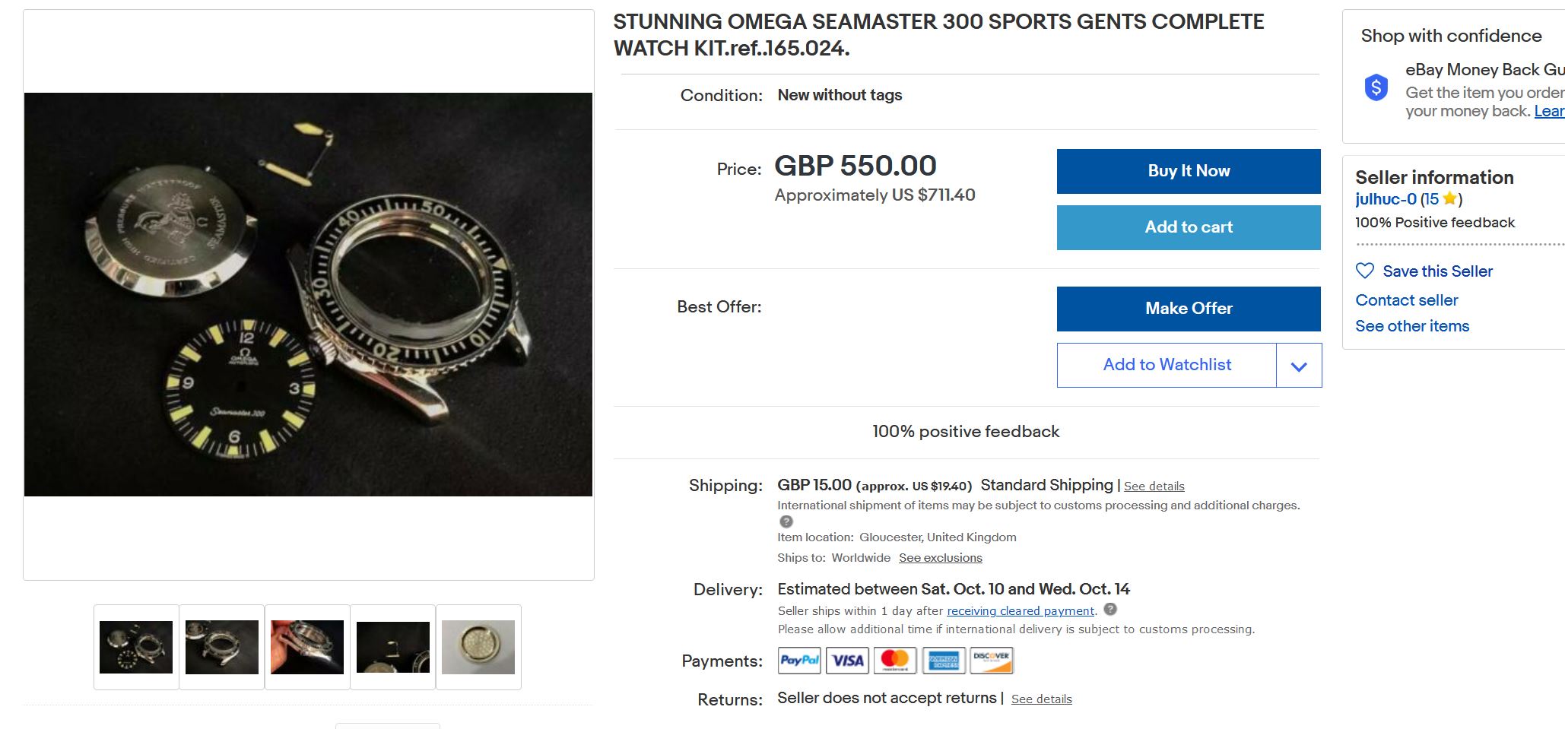Click the Buy It Now button

(1189, 171)
